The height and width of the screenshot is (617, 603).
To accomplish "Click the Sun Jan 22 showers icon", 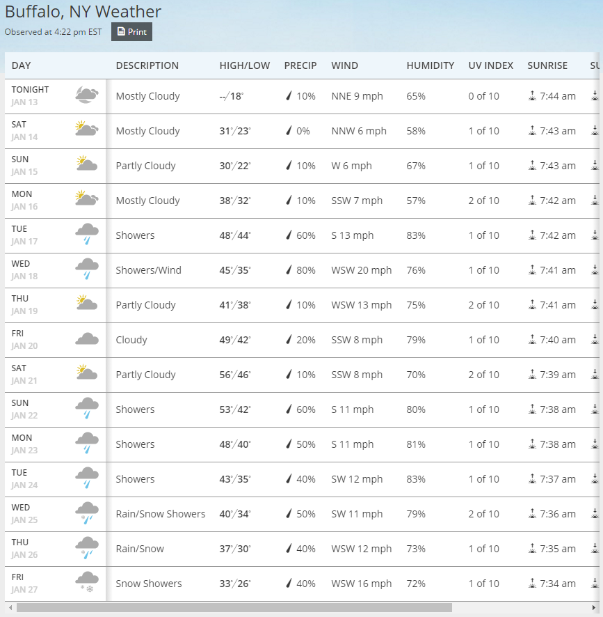I will [87, 408].
